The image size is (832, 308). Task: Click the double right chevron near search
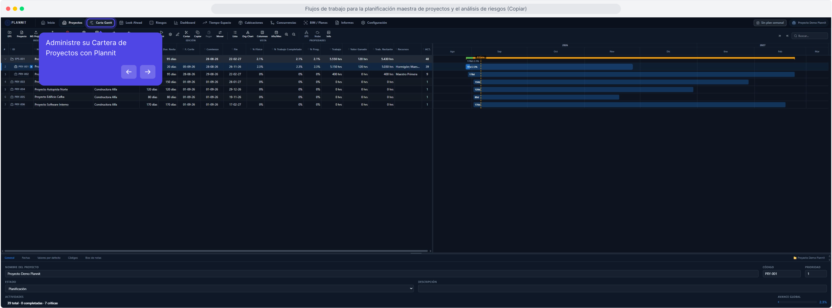coord(780,36)
